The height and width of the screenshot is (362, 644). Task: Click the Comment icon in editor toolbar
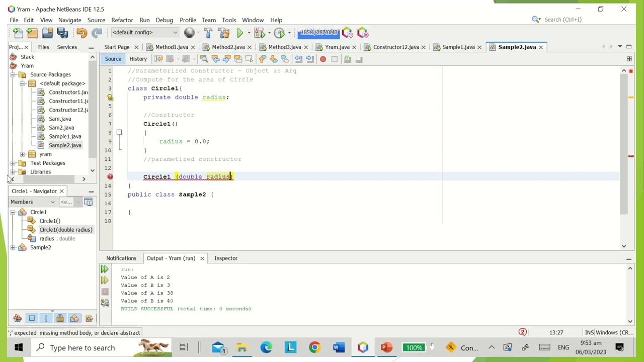347,59
